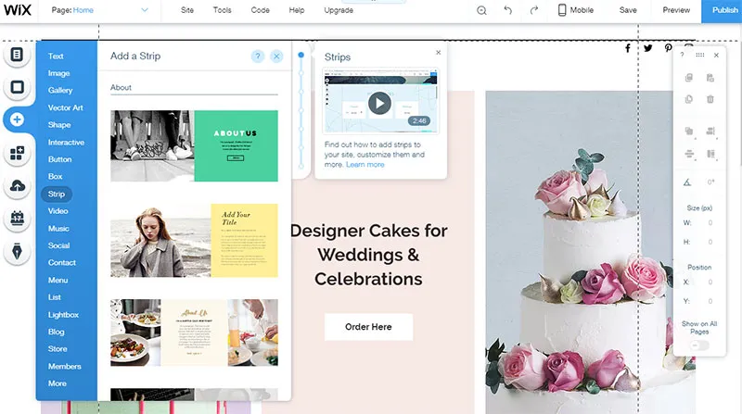Choose the green ABOUT US strip thumbnail

pos(194,146)
